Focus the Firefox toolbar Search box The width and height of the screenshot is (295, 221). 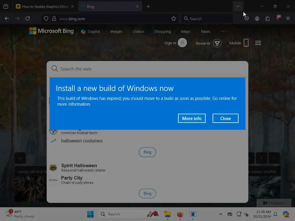click(207, 19)
